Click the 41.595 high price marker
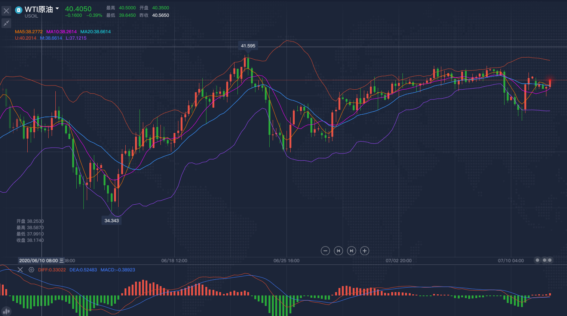 click(x=248, y=46)
